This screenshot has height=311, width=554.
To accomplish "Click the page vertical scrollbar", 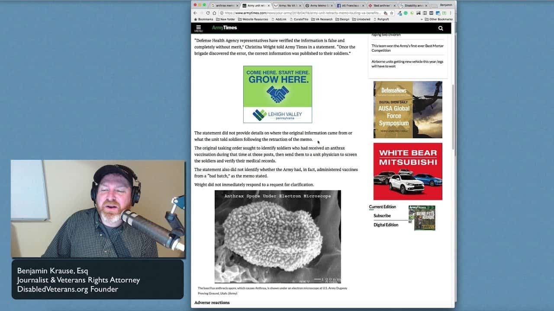I will [x=453, y=117].
